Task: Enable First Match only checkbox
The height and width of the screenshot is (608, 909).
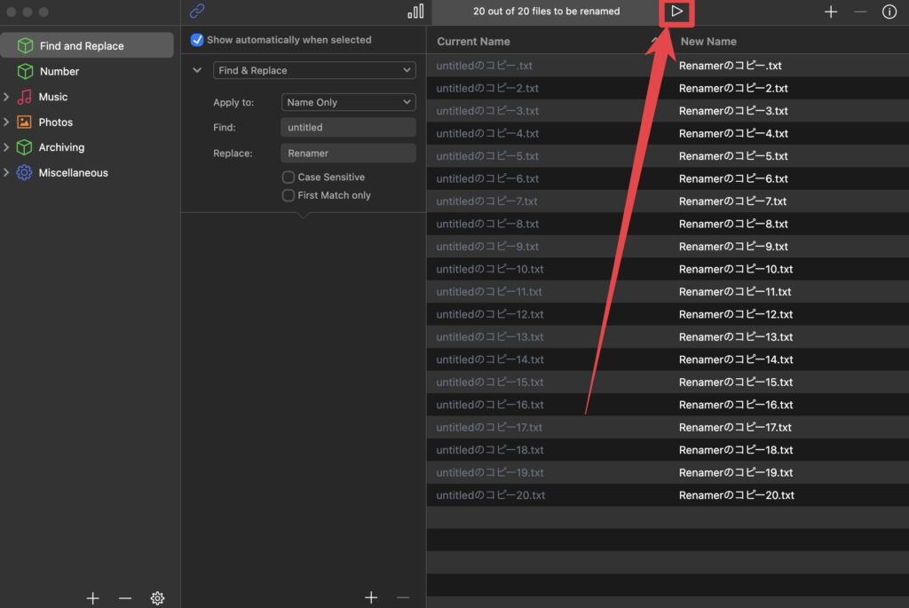Action: (288, 195)
